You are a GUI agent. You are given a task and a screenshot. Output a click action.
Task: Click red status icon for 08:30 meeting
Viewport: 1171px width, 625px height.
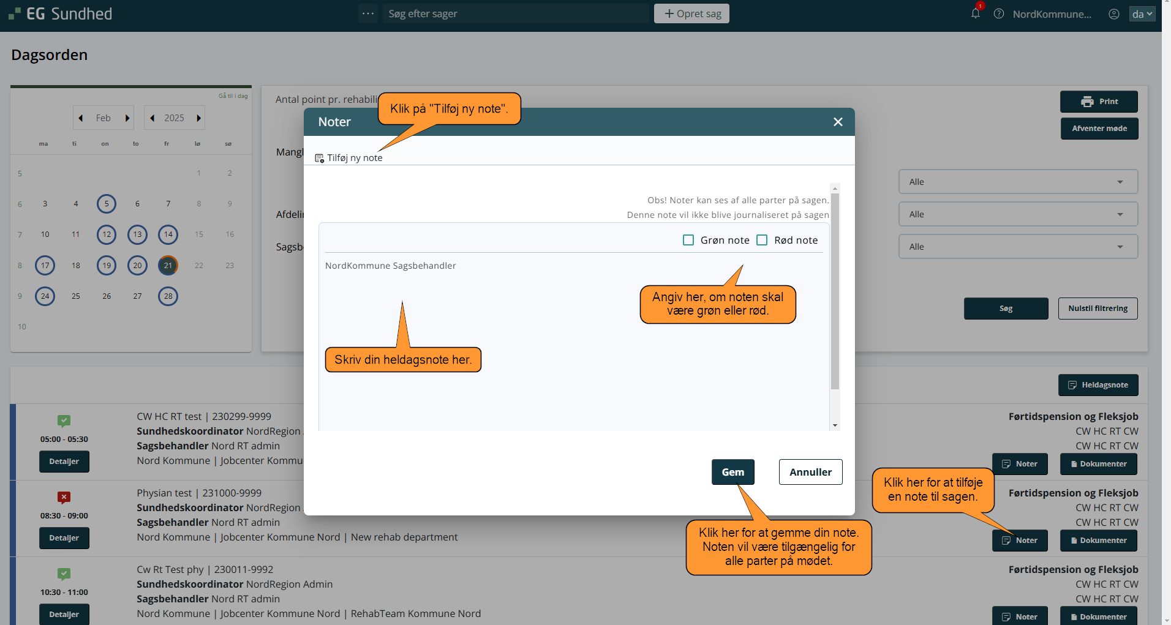[64, 497]
